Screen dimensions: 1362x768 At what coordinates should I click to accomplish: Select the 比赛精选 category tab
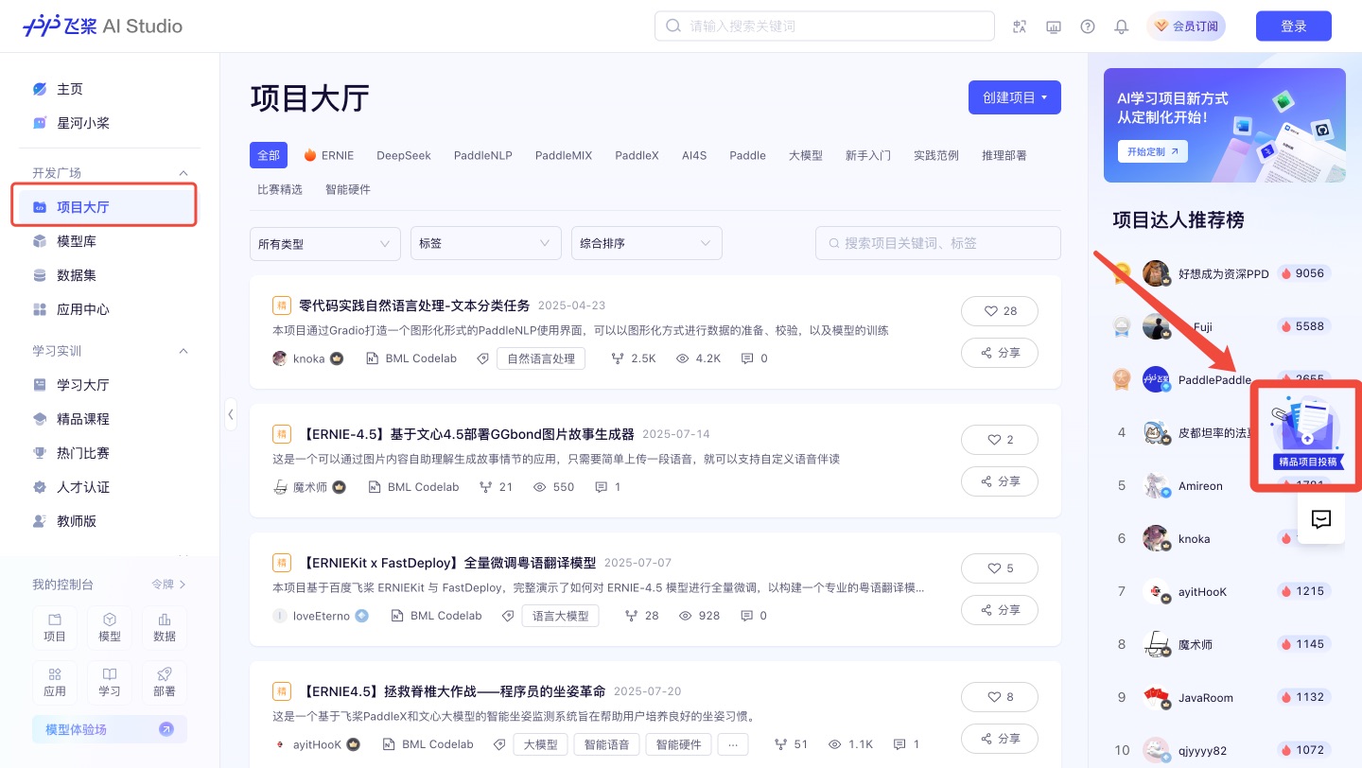click(280, 189)
